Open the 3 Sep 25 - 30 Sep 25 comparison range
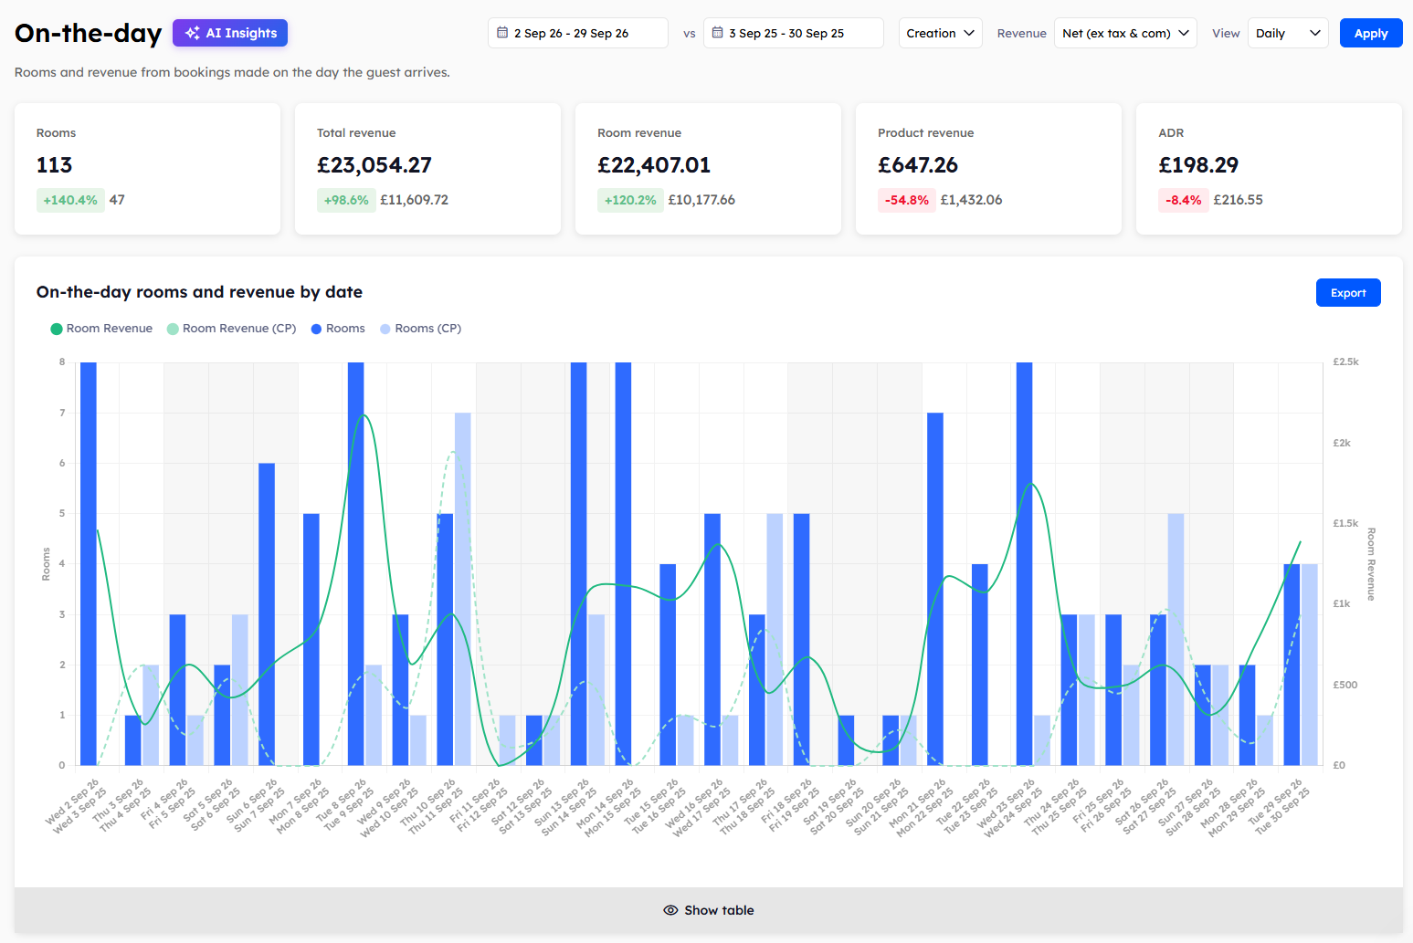 794,33
